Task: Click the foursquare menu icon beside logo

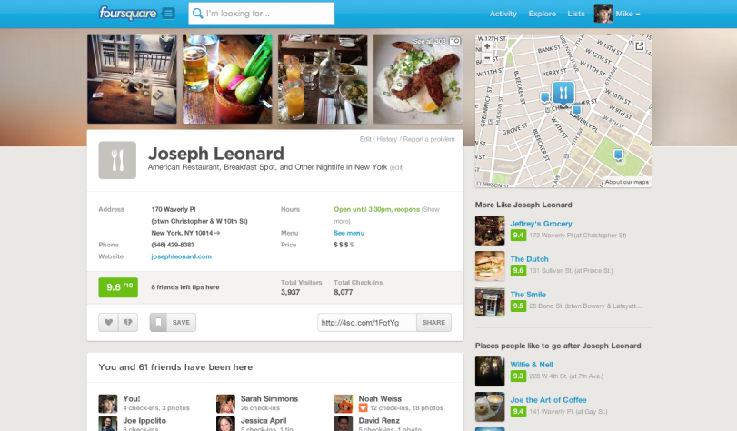Action: [168, 14]
